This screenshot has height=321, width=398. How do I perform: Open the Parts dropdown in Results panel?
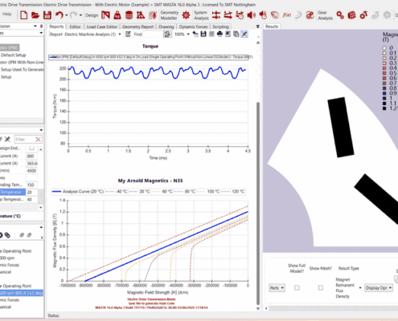tap(277, 288)
